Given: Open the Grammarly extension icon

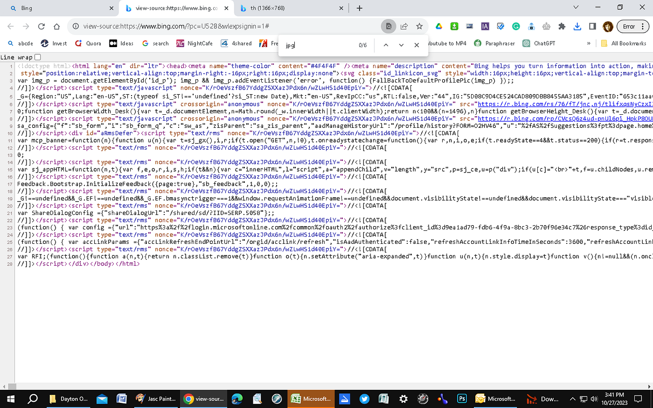Looking at the screenshot, I should pyautogui.click(x=516, y=27).
